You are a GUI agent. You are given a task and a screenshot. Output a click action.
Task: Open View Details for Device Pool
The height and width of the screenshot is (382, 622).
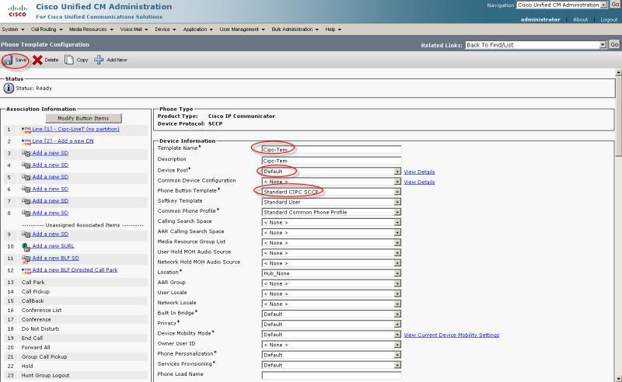[419, 172]
